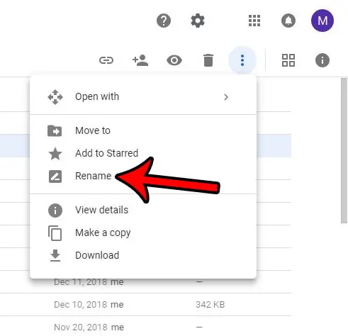Close the three-dot more actions menu
348x336 pixels.
click(242, 60)
